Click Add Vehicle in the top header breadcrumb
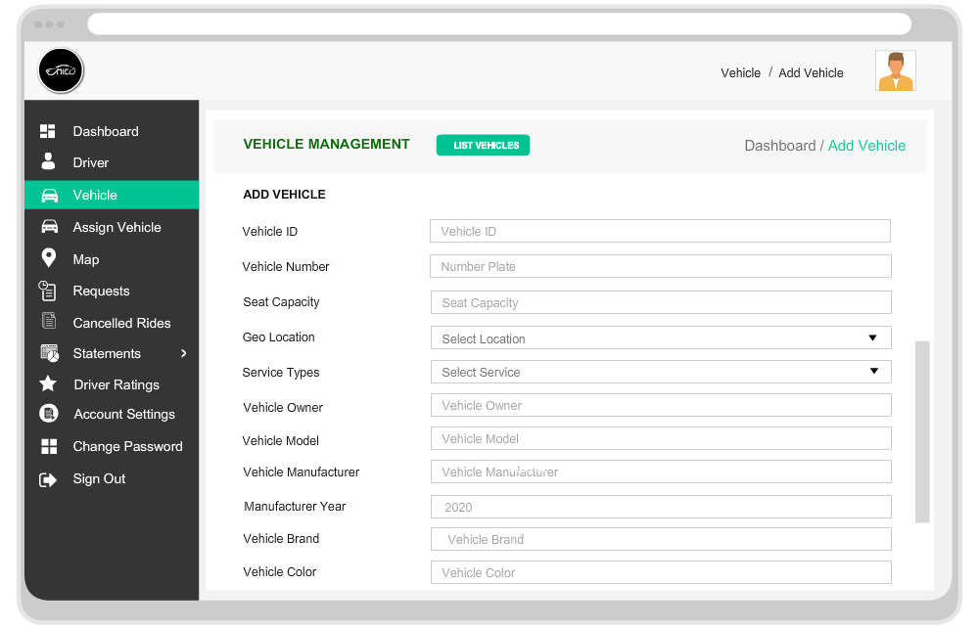This screenshot has height=629, width=979. coord(811,73)
